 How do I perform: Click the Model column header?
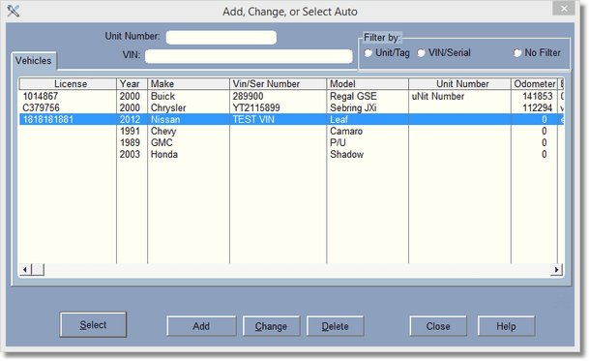click(368, 83)
